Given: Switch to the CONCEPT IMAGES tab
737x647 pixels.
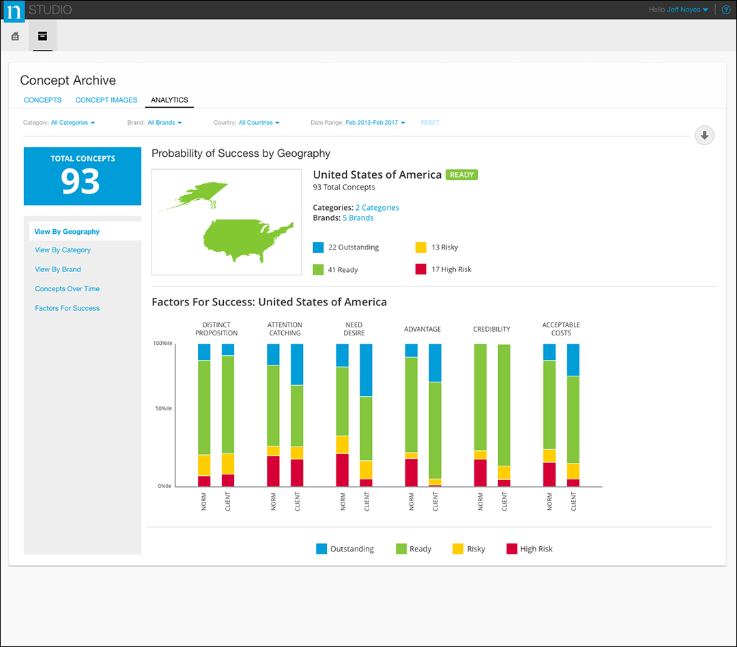Looking at the screenshot, I should [106, 100].
